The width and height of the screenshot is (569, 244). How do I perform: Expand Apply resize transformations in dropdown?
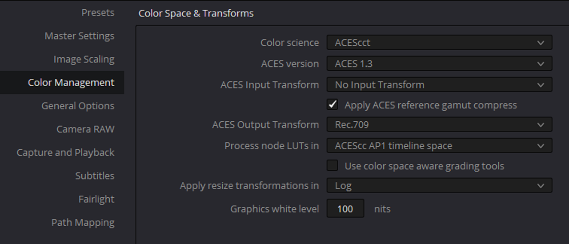(x=439, y=185)
